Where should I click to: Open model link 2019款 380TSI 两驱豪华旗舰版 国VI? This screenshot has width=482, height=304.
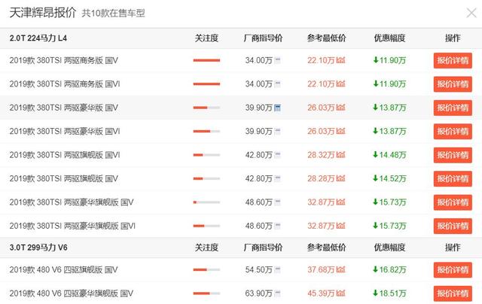point(72,226)
